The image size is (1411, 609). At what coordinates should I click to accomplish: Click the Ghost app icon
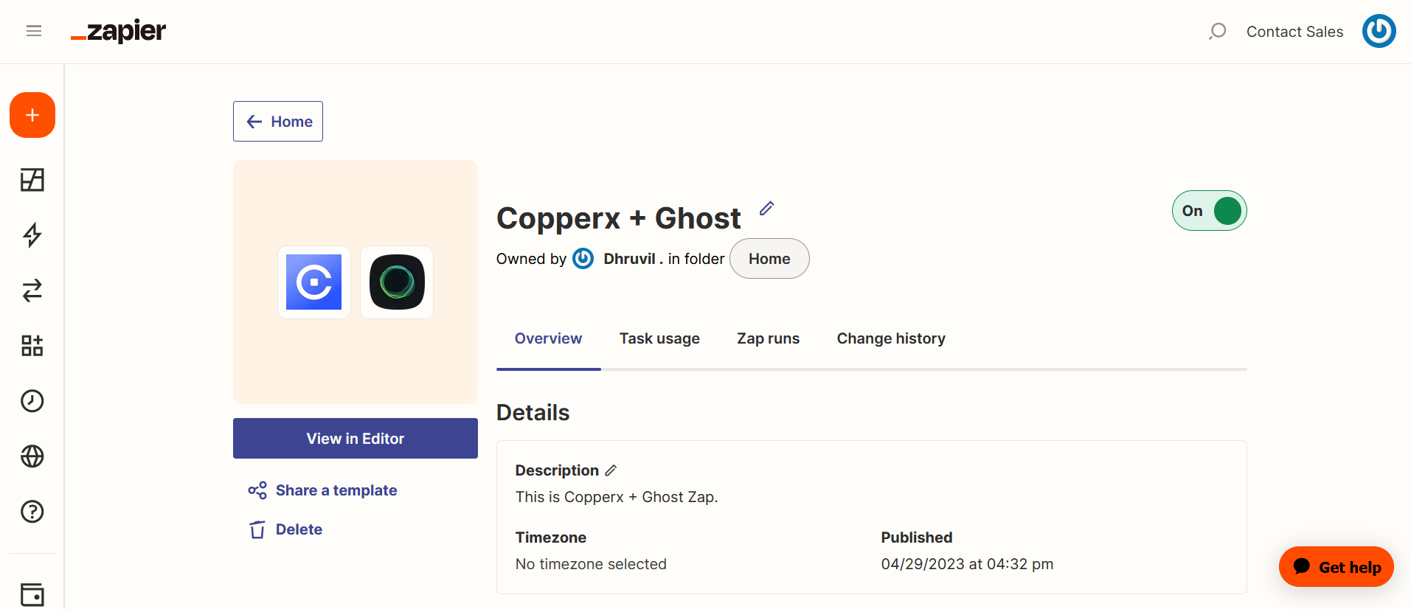click(397, 282)
